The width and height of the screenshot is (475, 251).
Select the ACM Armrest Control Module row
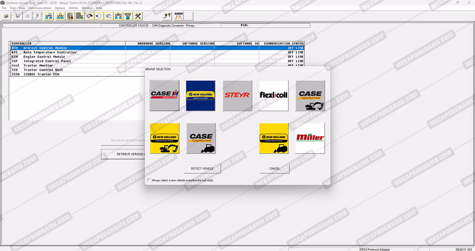(x=157, y=48)
